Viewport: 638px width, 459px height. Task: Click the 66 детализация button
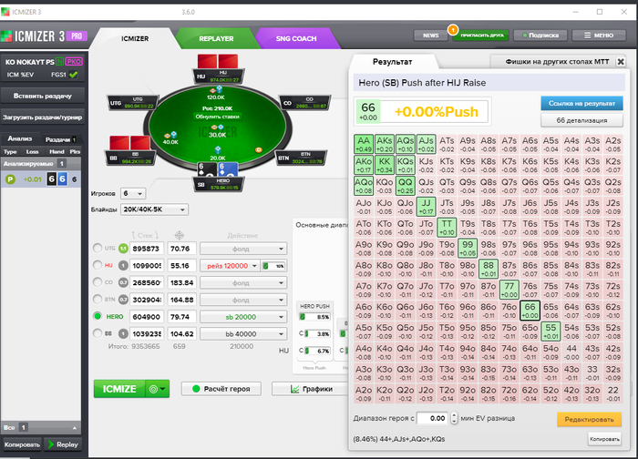581,120
